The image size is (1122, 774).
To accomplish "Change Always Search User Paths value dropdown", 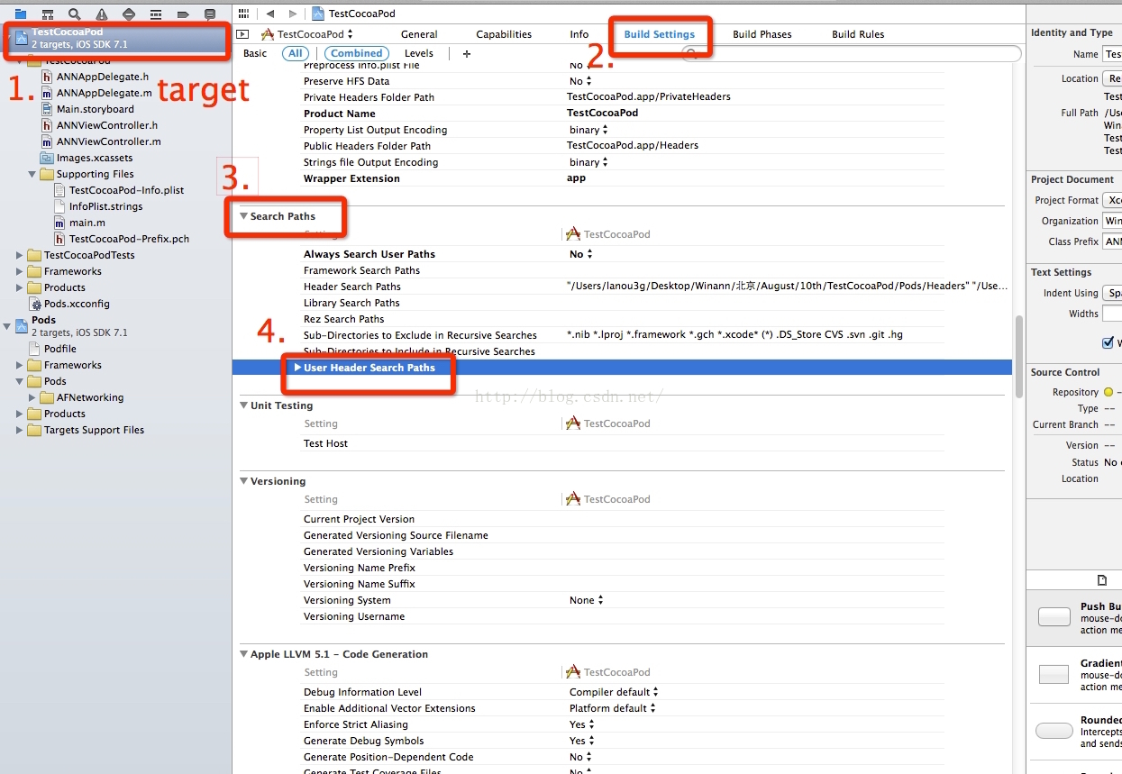I will coord(581,254).
